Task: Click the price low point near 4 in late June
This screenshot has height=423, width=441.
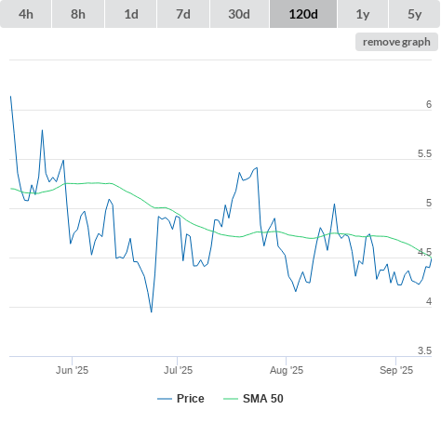Action: tap(152, 311)
